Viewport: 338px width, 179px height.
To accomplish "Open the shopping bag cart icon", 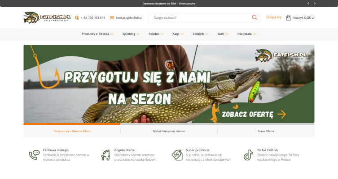I will (289, 17).
